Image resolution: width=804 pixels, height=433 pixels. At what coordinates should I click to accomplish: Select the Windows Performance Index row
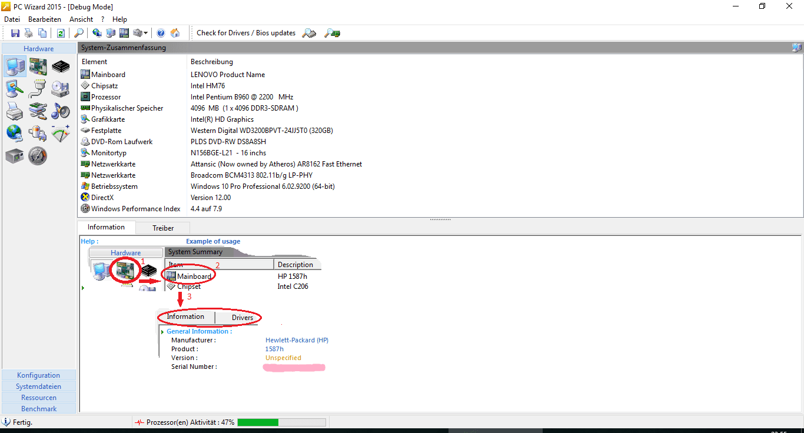pos(440,209)
